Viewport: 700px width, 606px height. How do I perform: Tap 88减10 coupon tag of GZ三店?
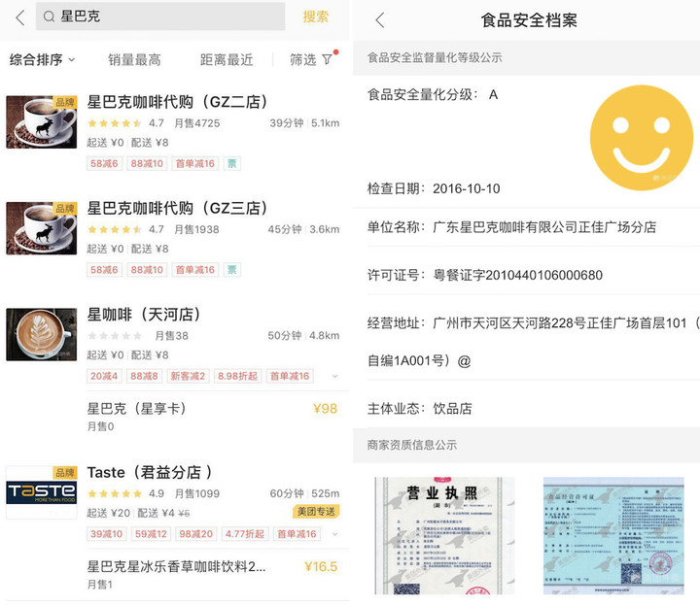[147, 270]
